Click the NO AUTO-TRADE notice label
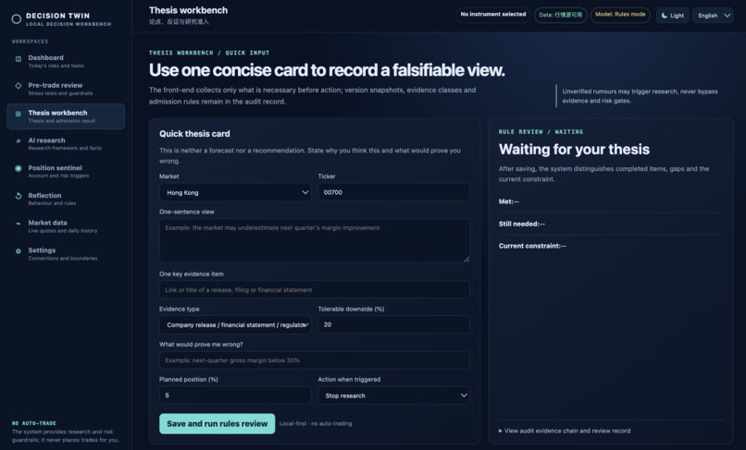 [33, 423]
